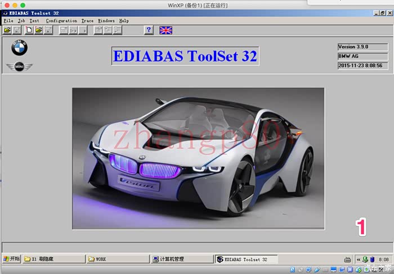Click the MINI logo
Screen dimensions: 394x274
(19, 67)
